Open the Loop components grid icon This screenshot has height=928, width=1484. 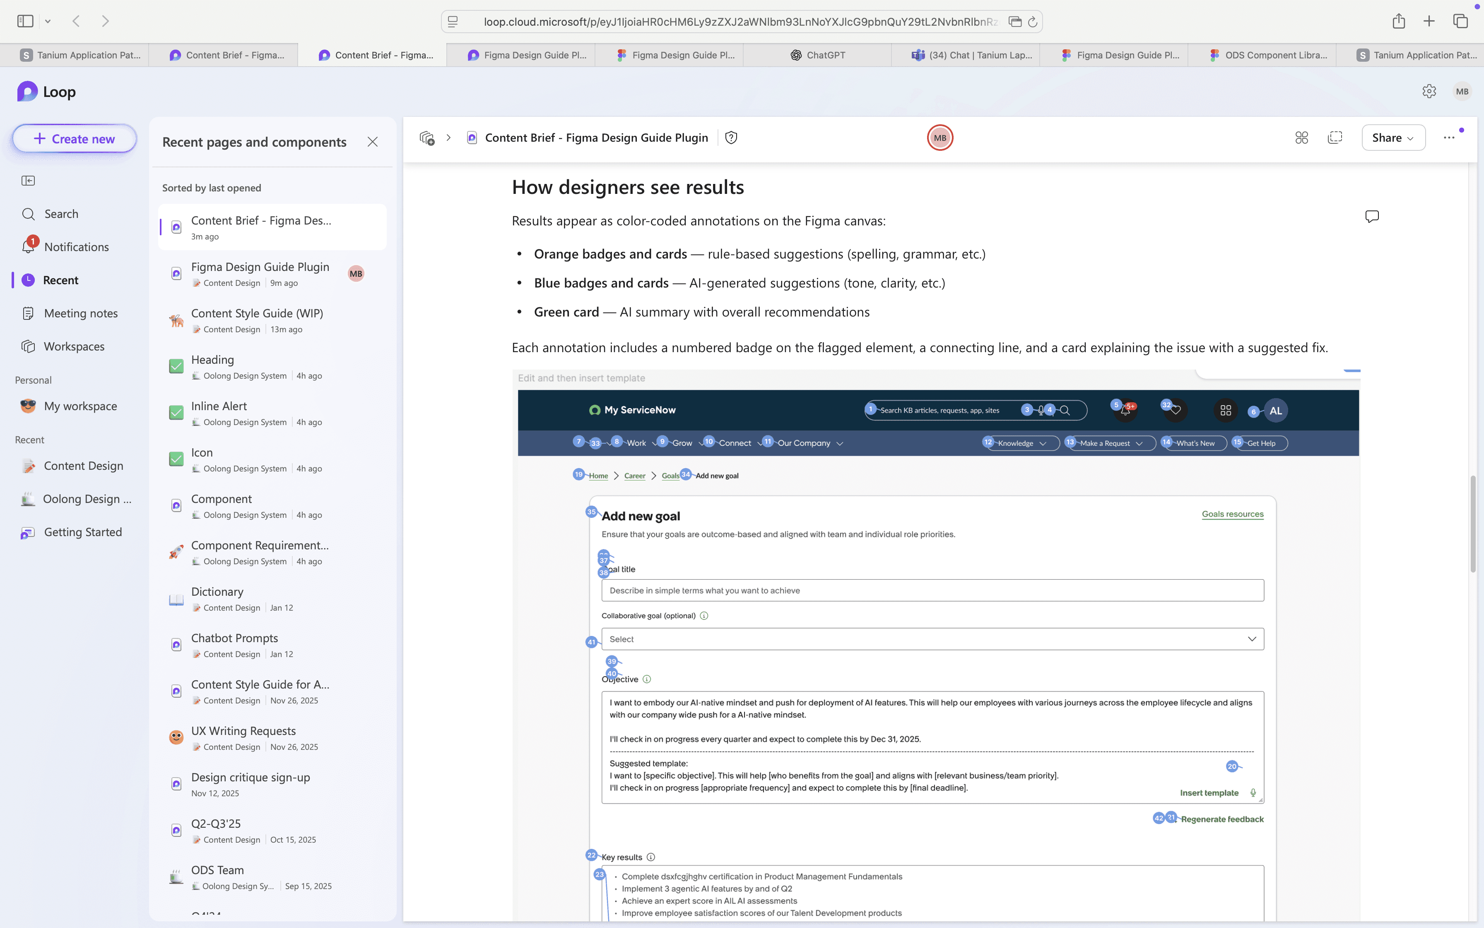1301,138
